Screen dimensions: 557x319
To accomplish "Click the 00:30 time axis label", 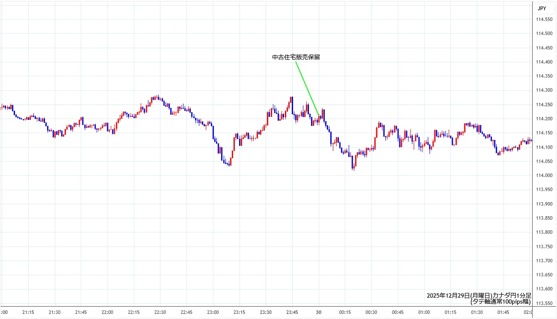I will coord(371,313).
